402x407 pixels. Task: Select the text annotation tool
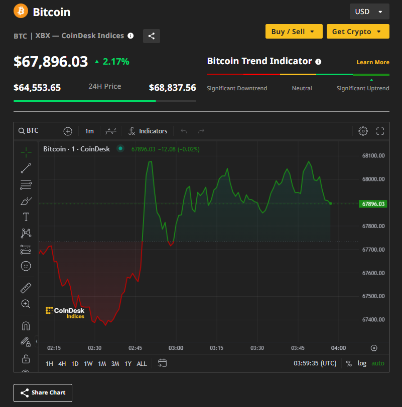[x=26, y=217]
